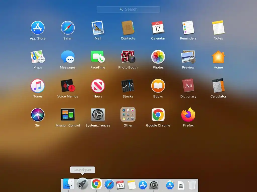Open the Notes app in Launchpad grid
The width and height of the screenshot is (257, 192).
pos(218,28)
